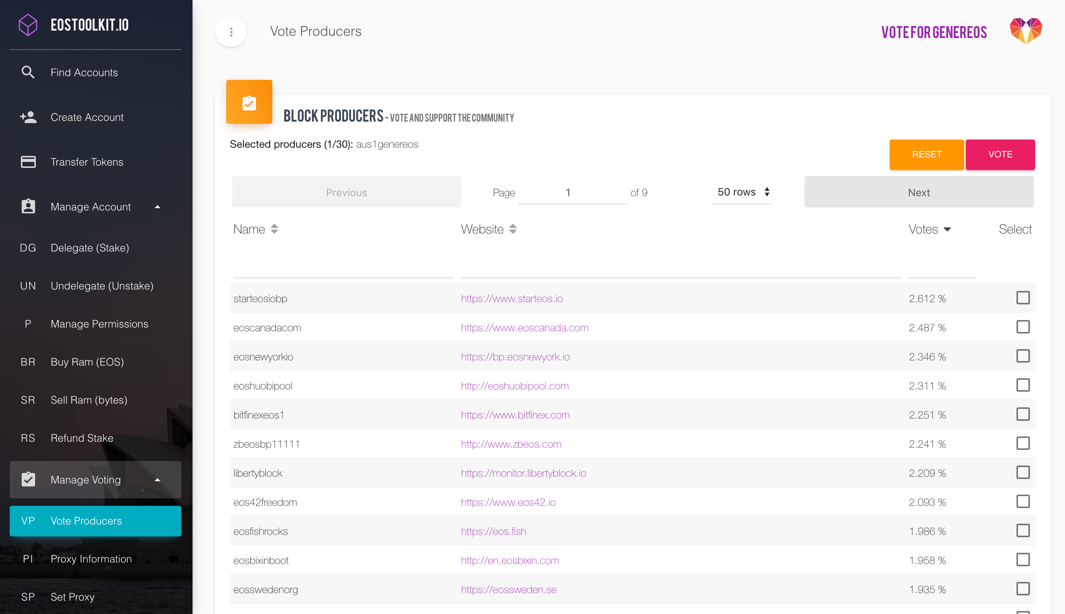Check the eosnewyorkio producer box
Screen dimensions: 1065x614
[1023, 356]
